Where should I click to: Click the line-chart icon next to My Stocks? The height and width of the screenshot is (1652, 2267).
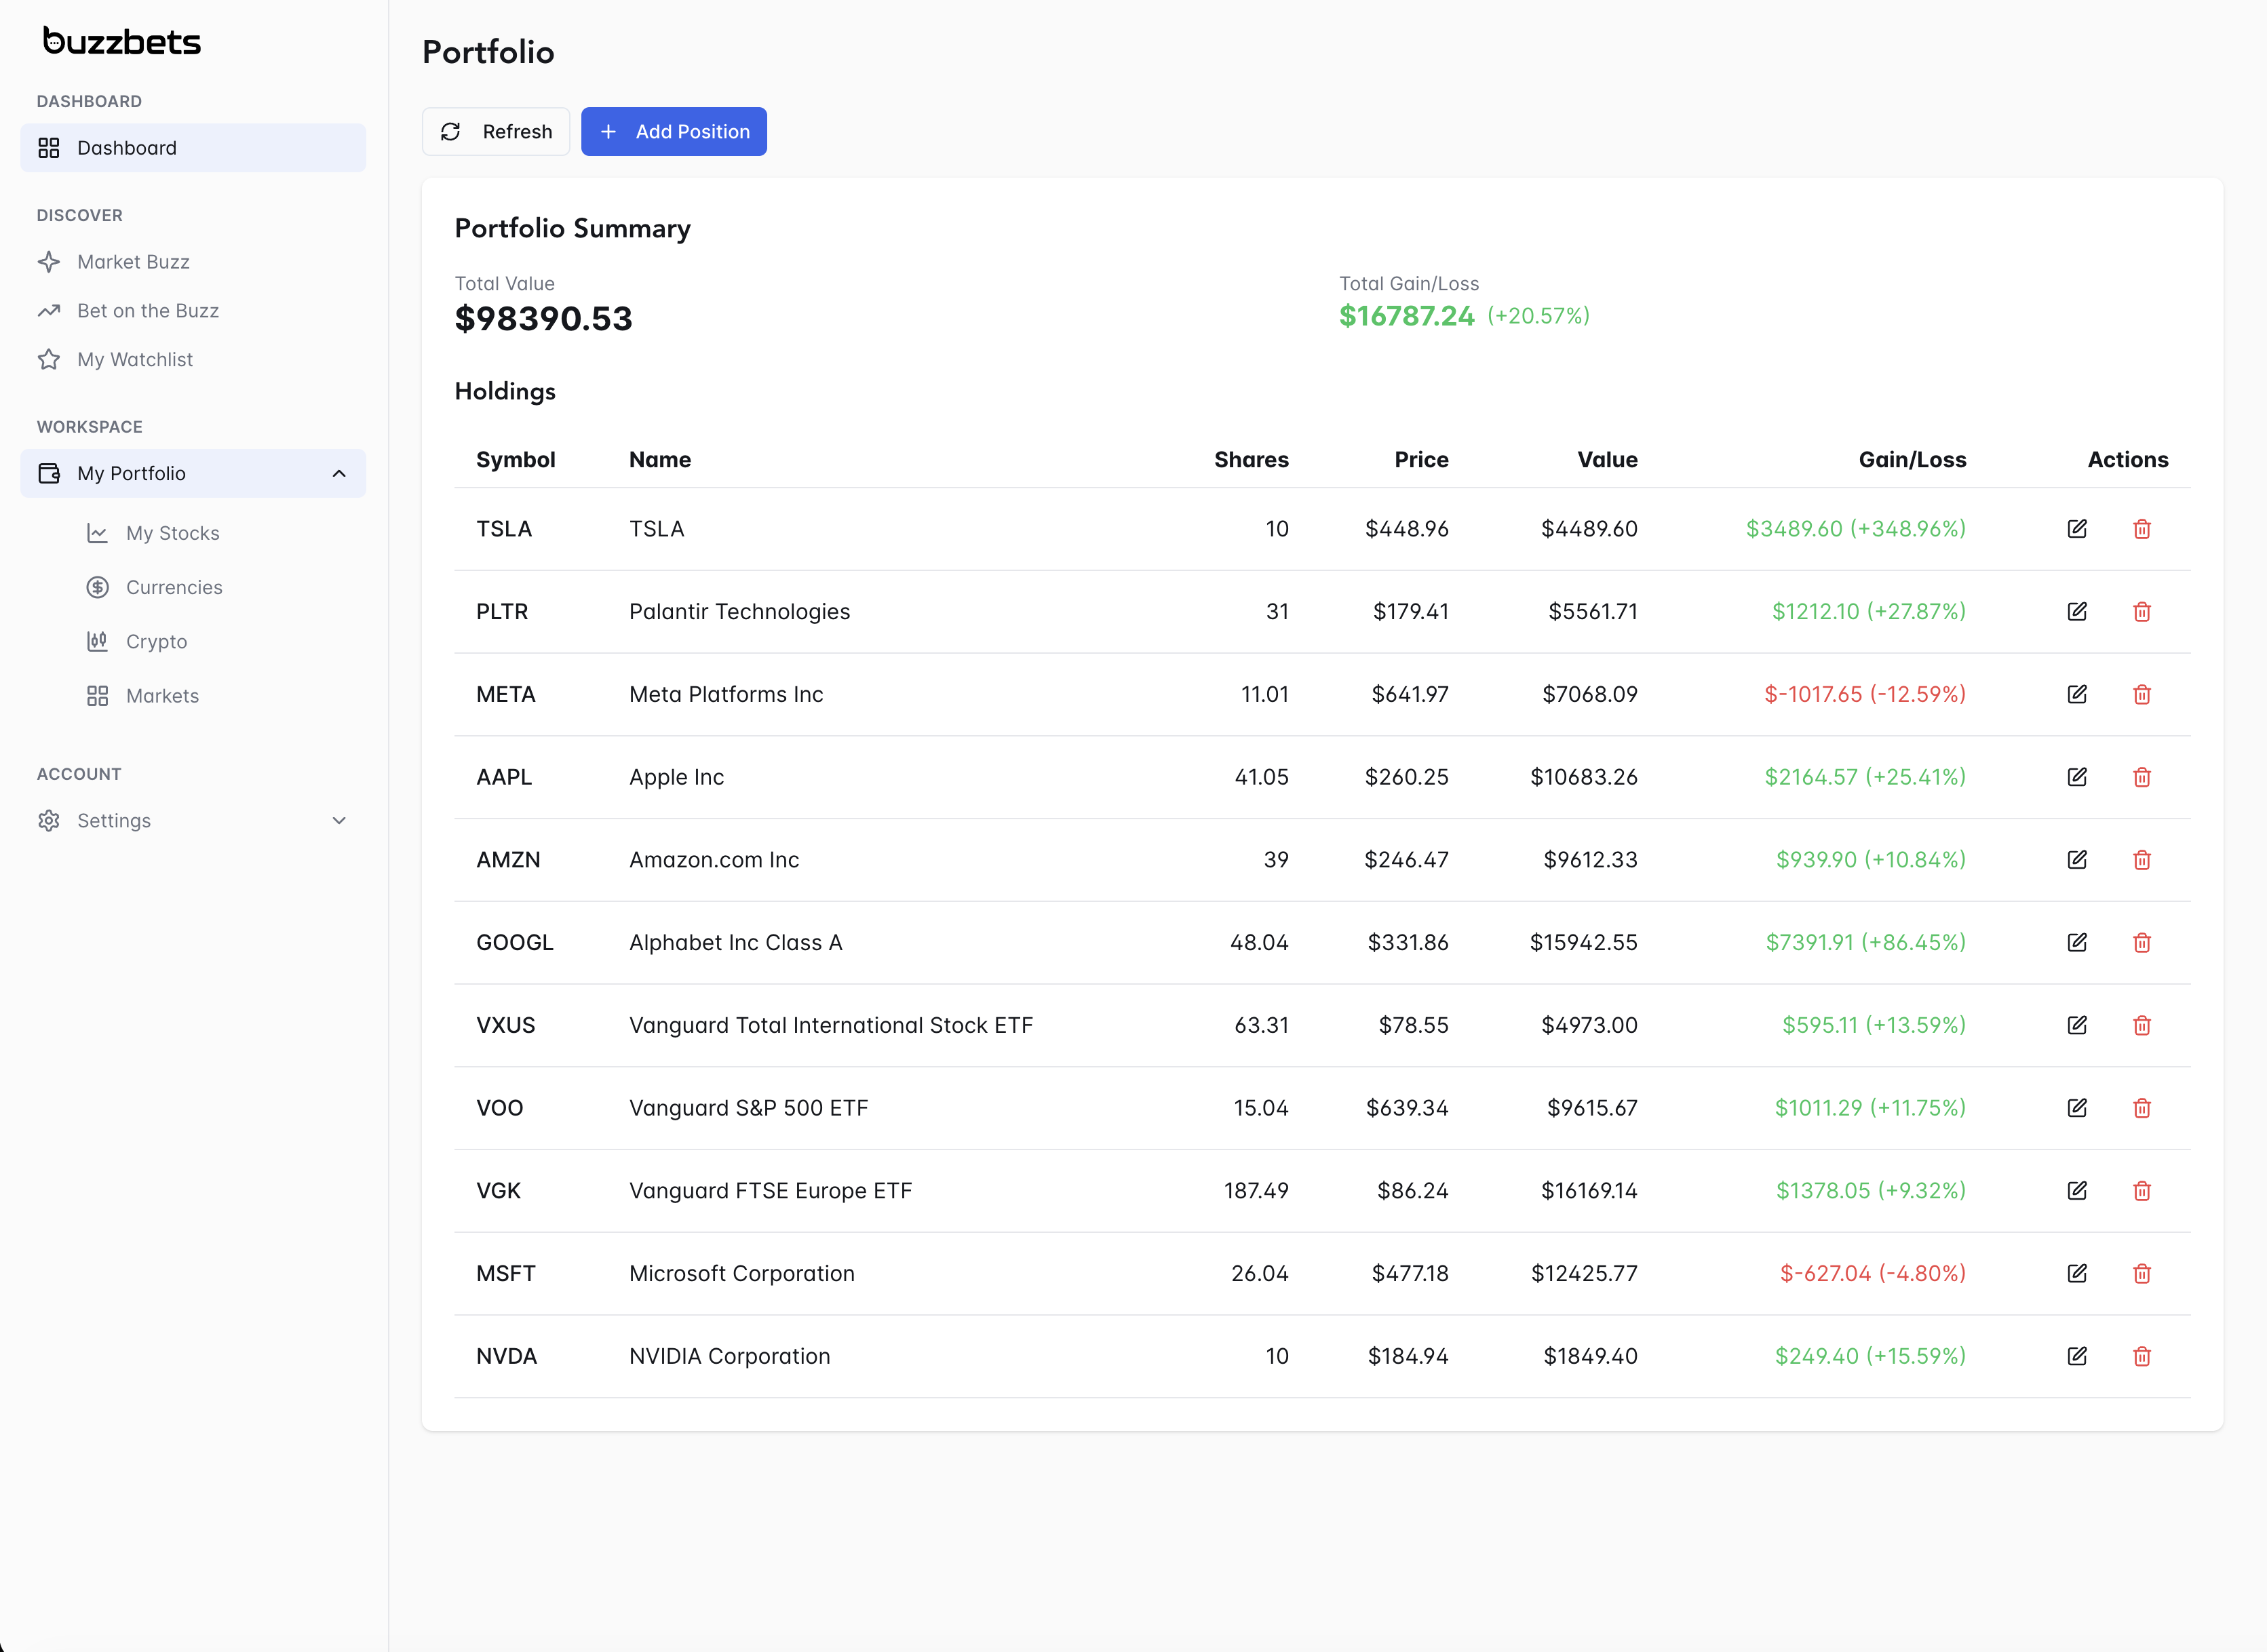coord(98,533)
